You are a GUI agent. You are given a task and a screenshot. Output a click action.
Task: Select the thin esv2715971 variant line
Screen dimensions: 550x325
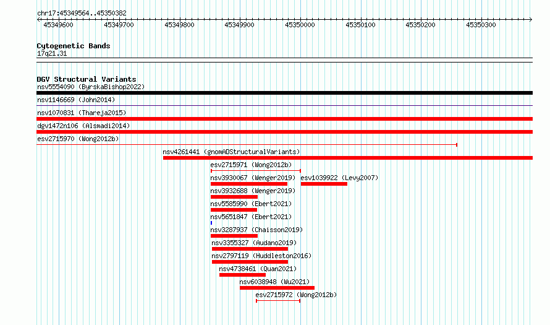point(256,171)
